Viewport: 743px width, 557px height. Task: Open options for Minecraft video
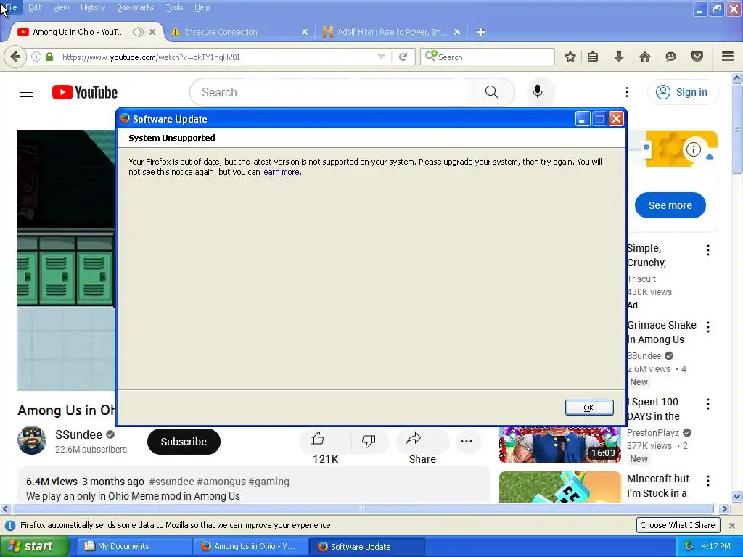[x=708, y=481]
